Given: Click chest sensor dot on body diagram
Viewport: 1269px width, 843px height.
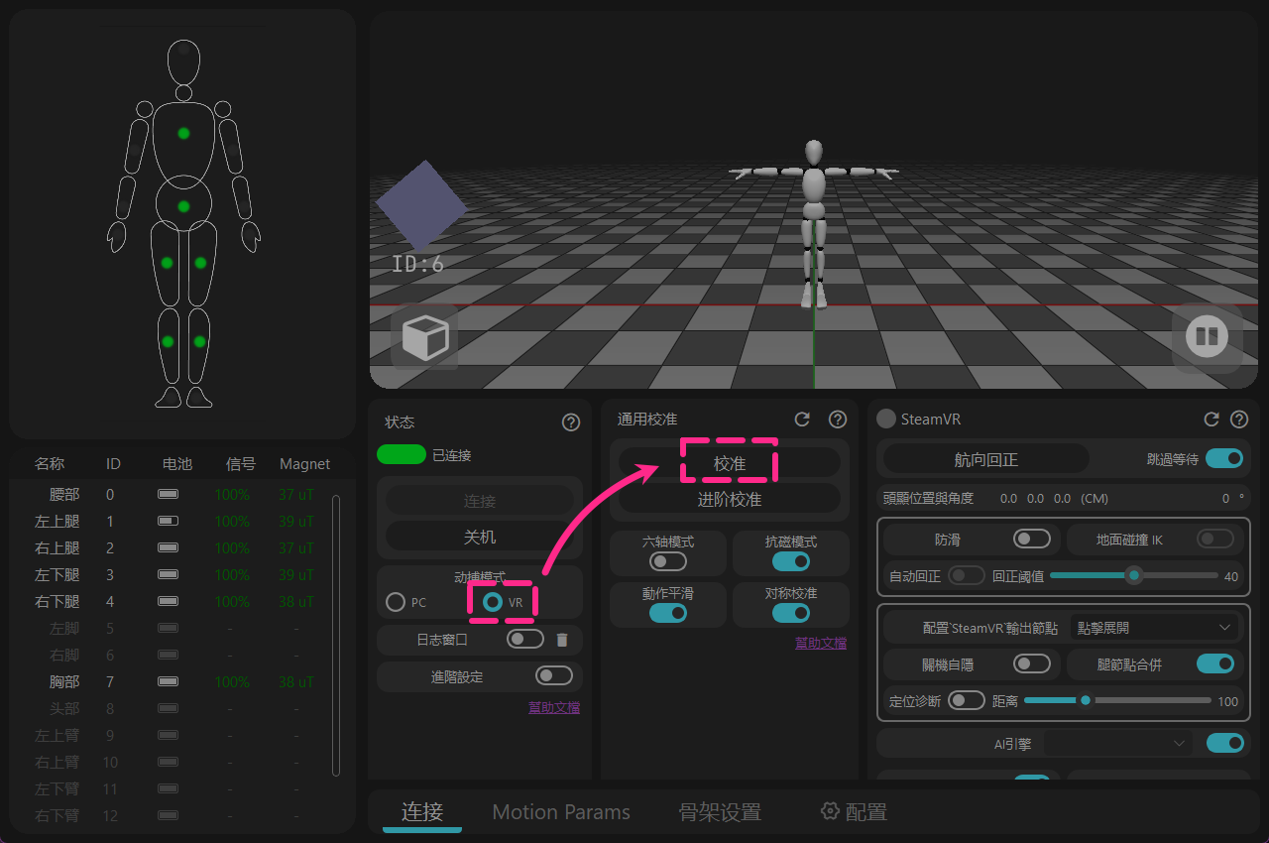Looking at the screenshot, I should pos(183,133).
